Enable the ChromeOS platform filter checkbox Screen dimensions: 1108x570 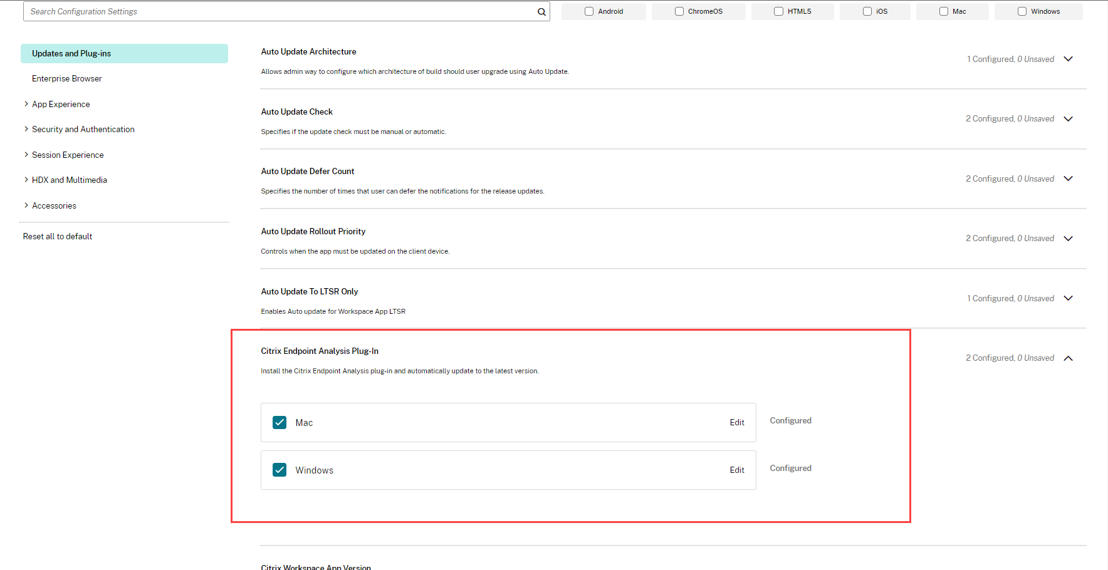[679, 11]
